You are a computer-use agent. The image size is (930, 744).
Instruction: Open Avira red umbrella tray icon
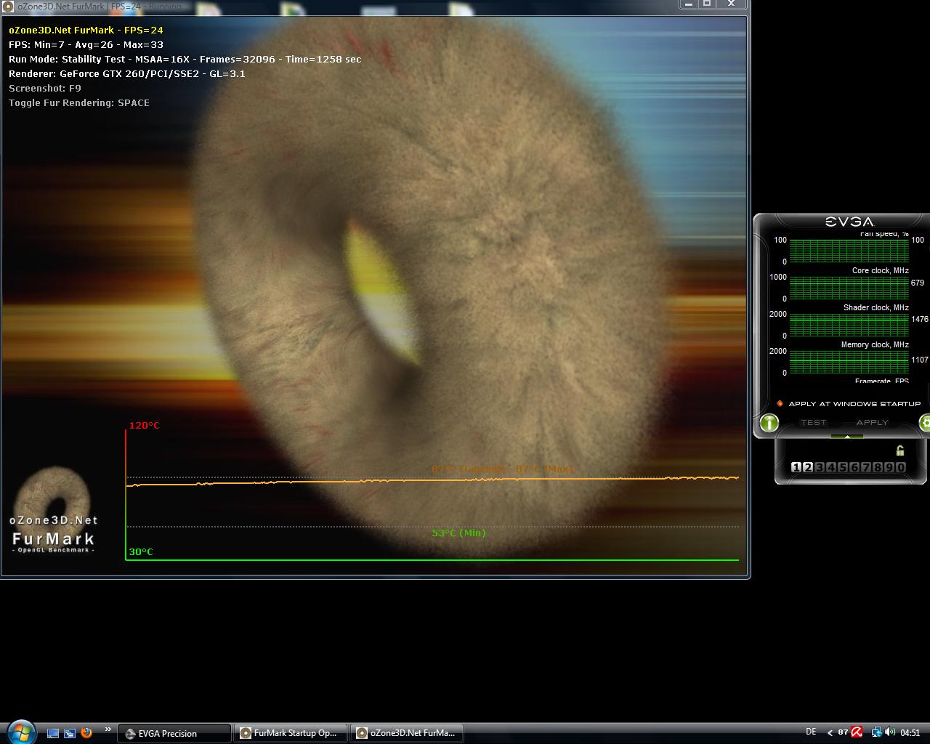coord(857,732)
